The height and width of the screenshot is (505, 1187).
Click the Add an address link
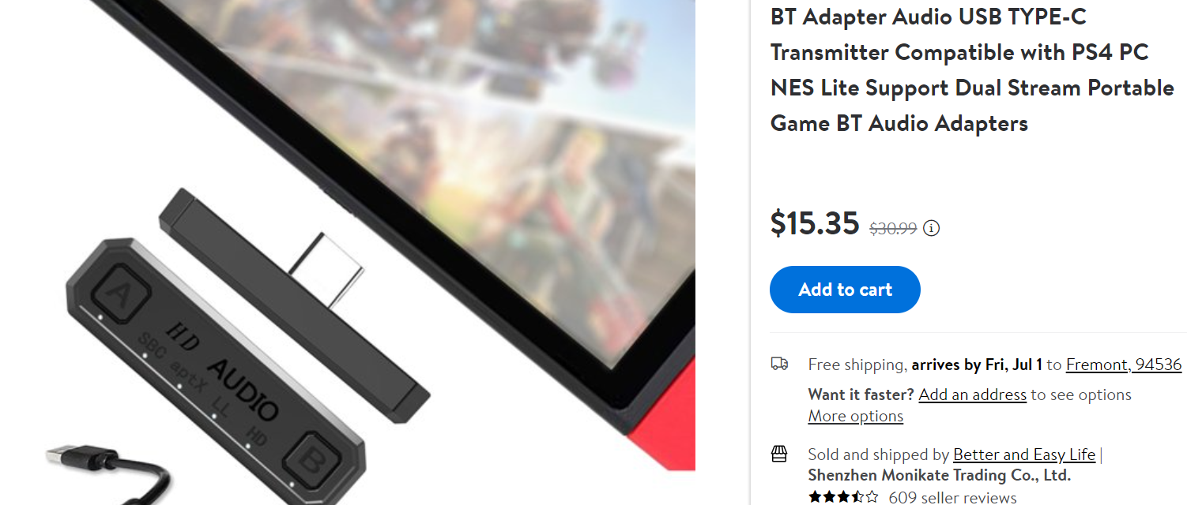pos(973,395)
